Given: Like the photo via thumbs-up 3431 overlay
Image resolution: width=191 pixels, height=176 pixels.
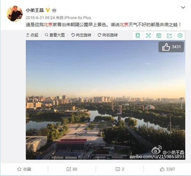Looking at the screenshot, I should pyautogui.click(x=171, y=47).
